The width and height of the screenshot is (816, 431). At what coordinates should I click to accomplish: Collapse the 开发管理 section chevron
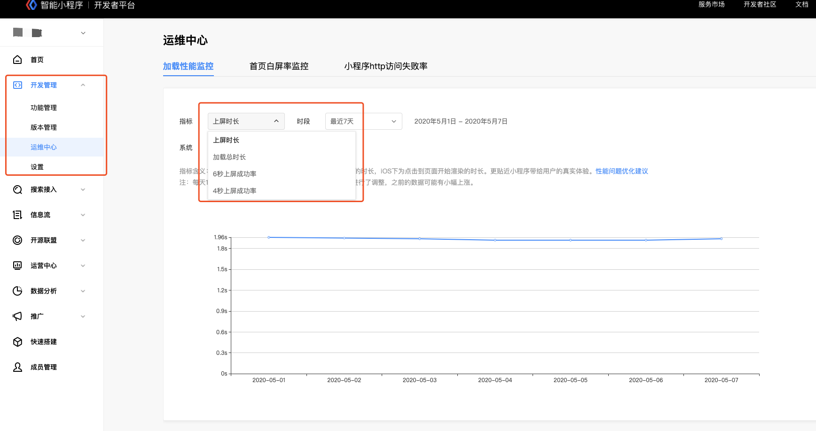[x=83, y=85]
